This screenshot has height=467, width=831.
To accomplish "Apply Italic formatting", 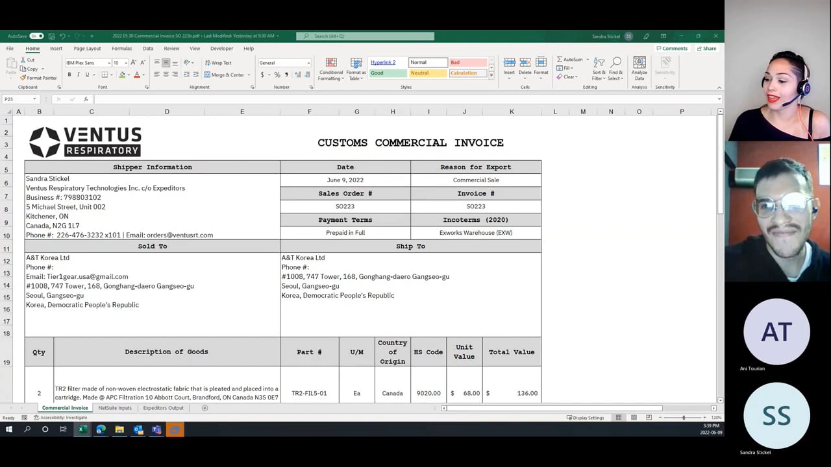I will tap(78, 75).
